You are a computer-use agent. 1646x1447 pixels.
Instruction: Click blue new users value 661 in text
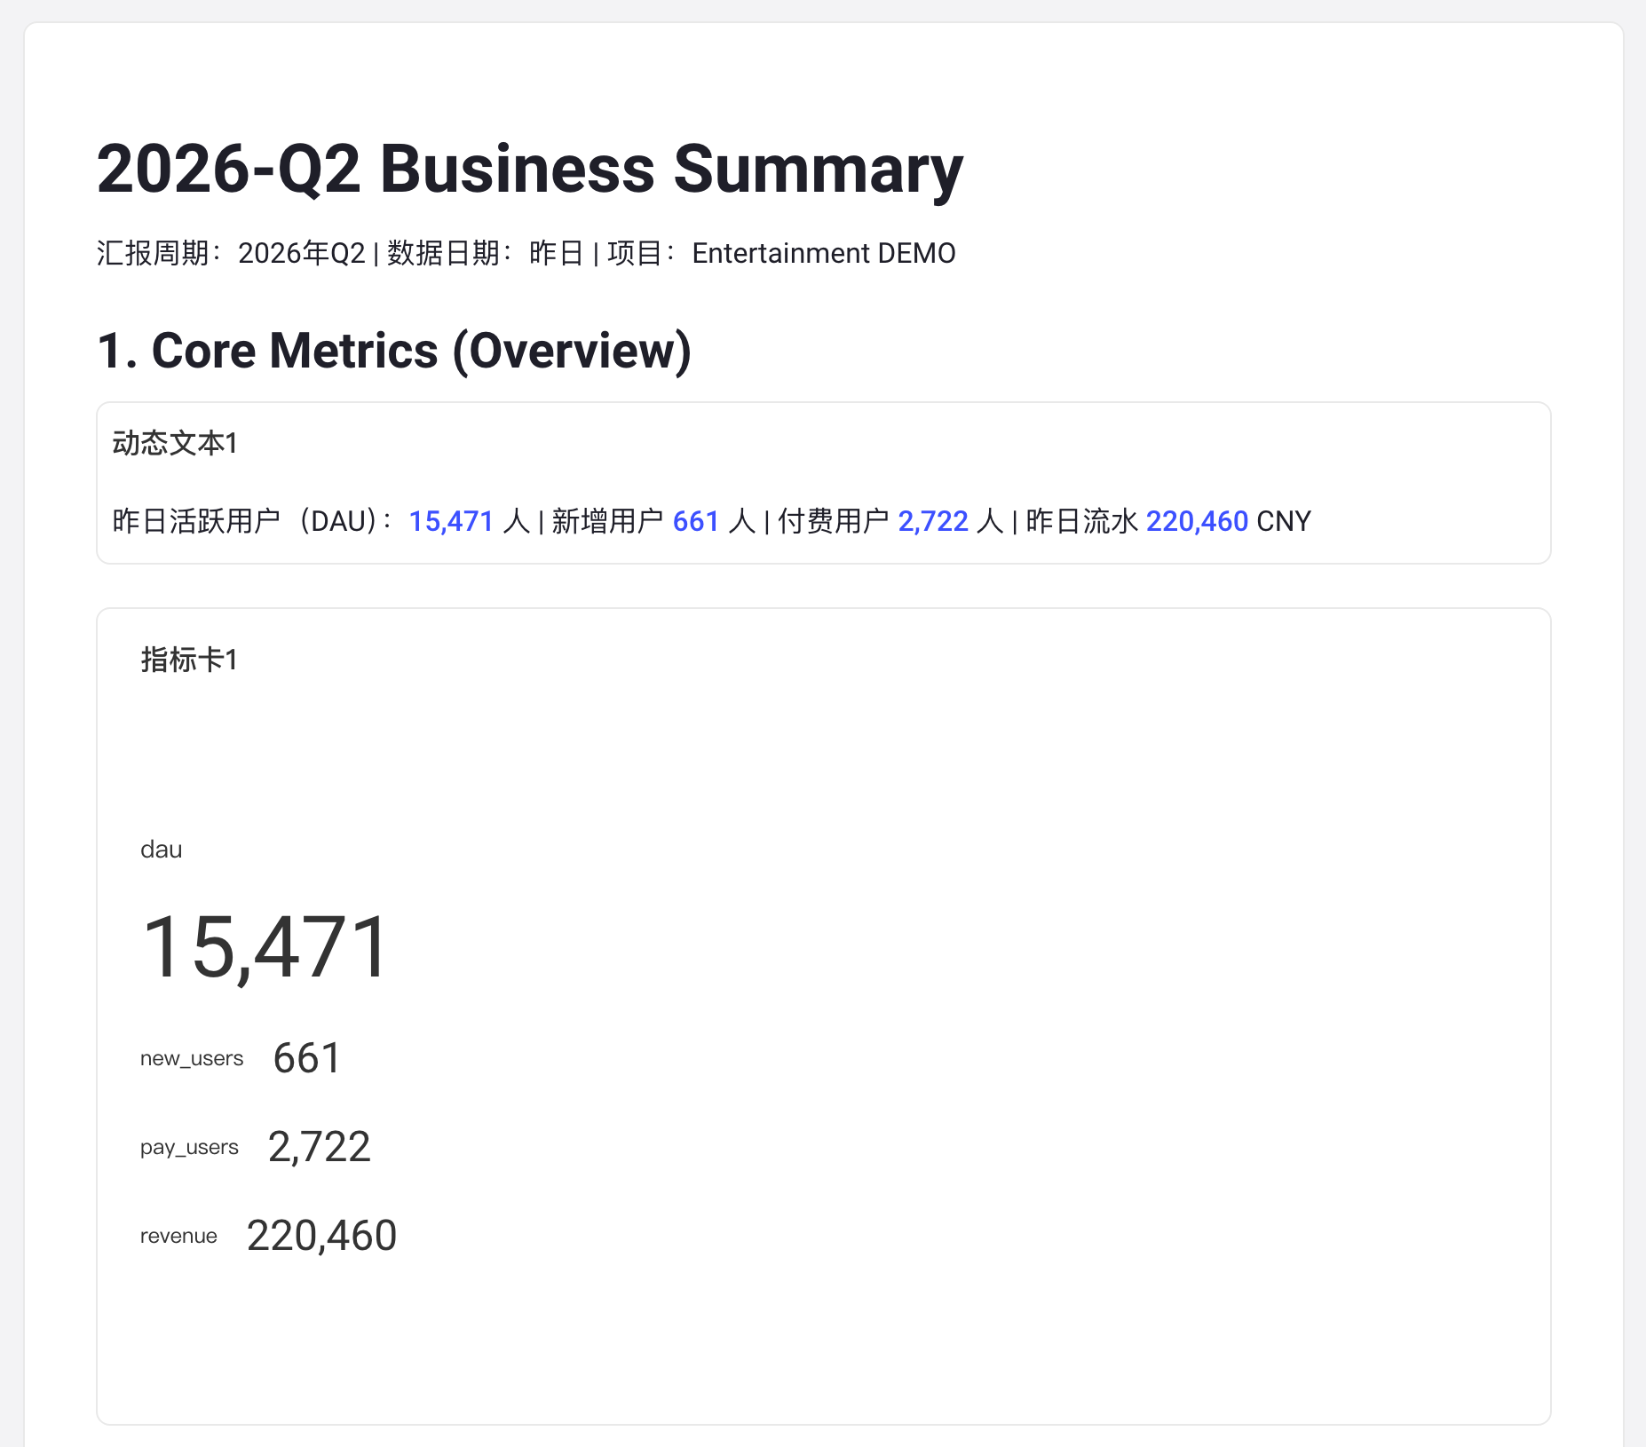pos(696,521)
